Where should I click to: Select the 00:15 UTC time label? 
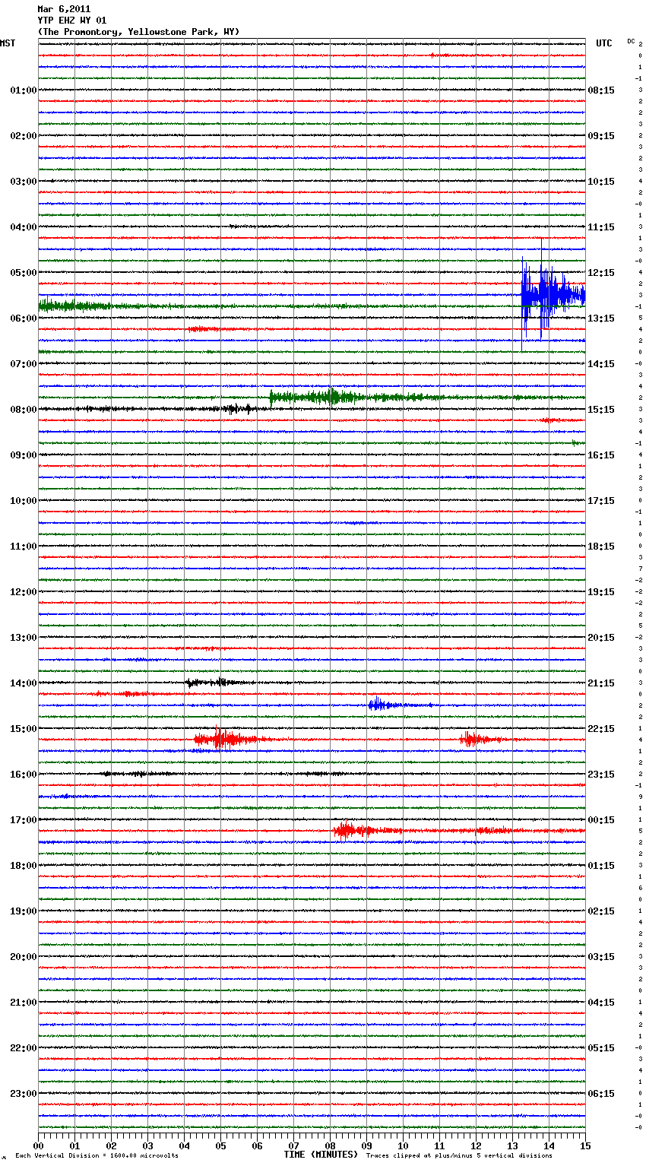tap(601, 820)
